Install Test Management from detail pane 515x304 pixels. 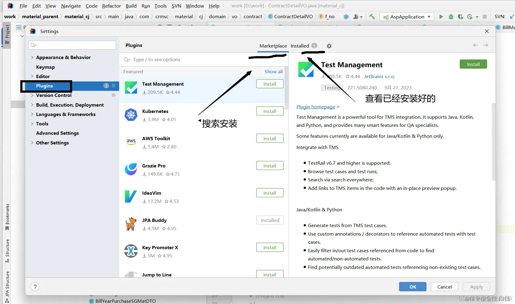[473, 64]
